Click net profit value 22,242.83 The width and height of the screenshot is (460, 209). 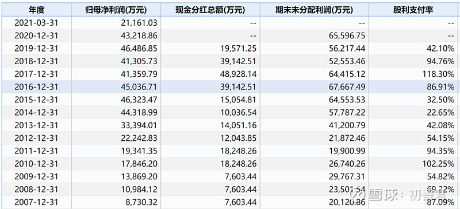tap(139, 139)
